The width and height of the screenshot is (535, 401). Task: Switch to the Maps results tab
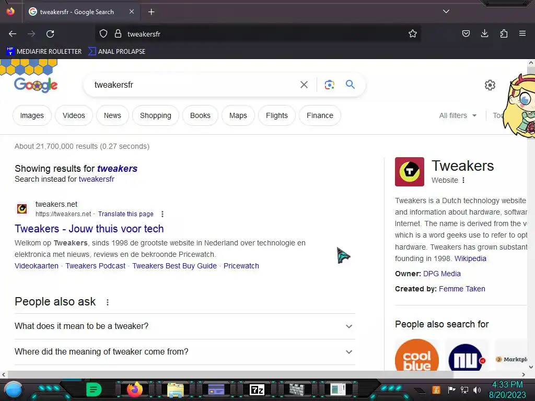click(x=238, y=115)
